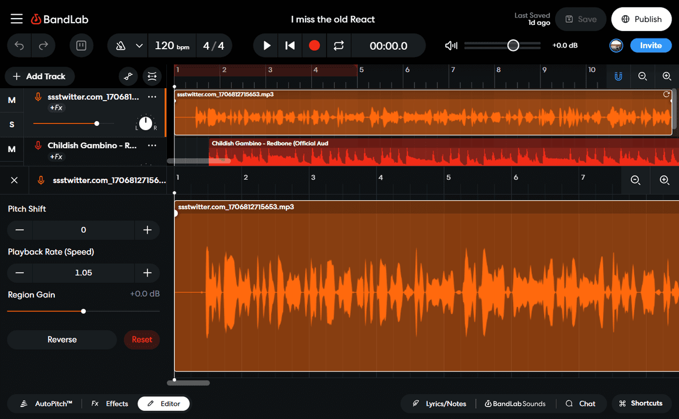Expand the metronome options dropdown
This screenshot has height=419, width=679.
[x=139, y=46]
